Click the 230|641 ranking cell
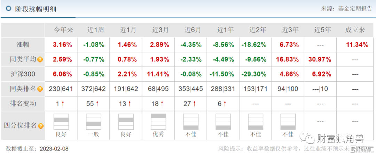 (61, 89)
